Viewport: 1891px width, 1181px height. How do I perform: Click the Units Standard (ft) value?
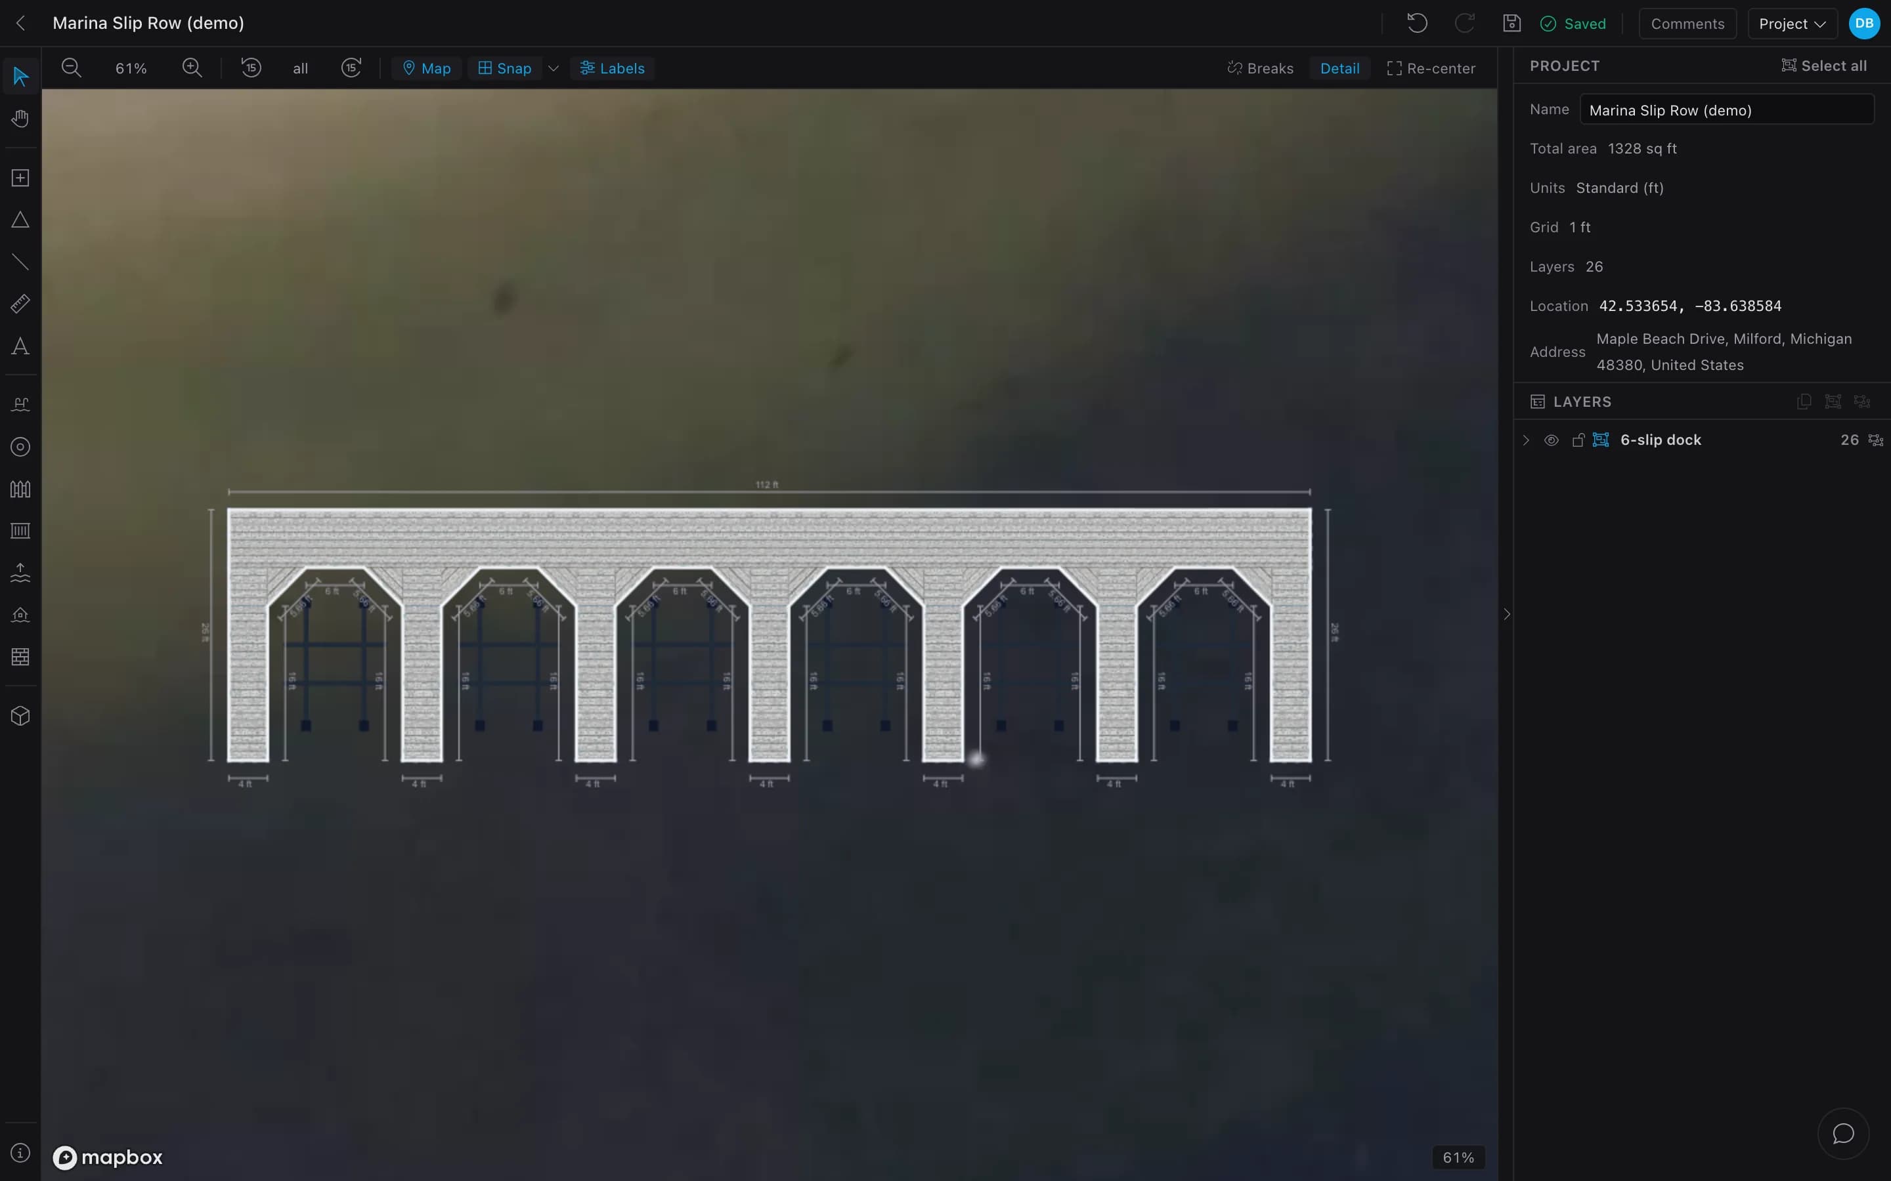pyautogui.click(x=1619, y=188)
